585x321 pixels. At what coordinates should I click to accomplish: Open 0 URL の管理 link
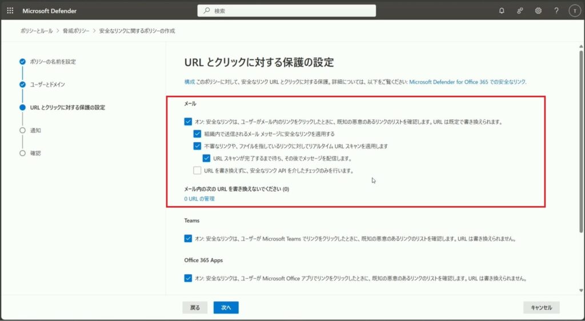(199, 199)
